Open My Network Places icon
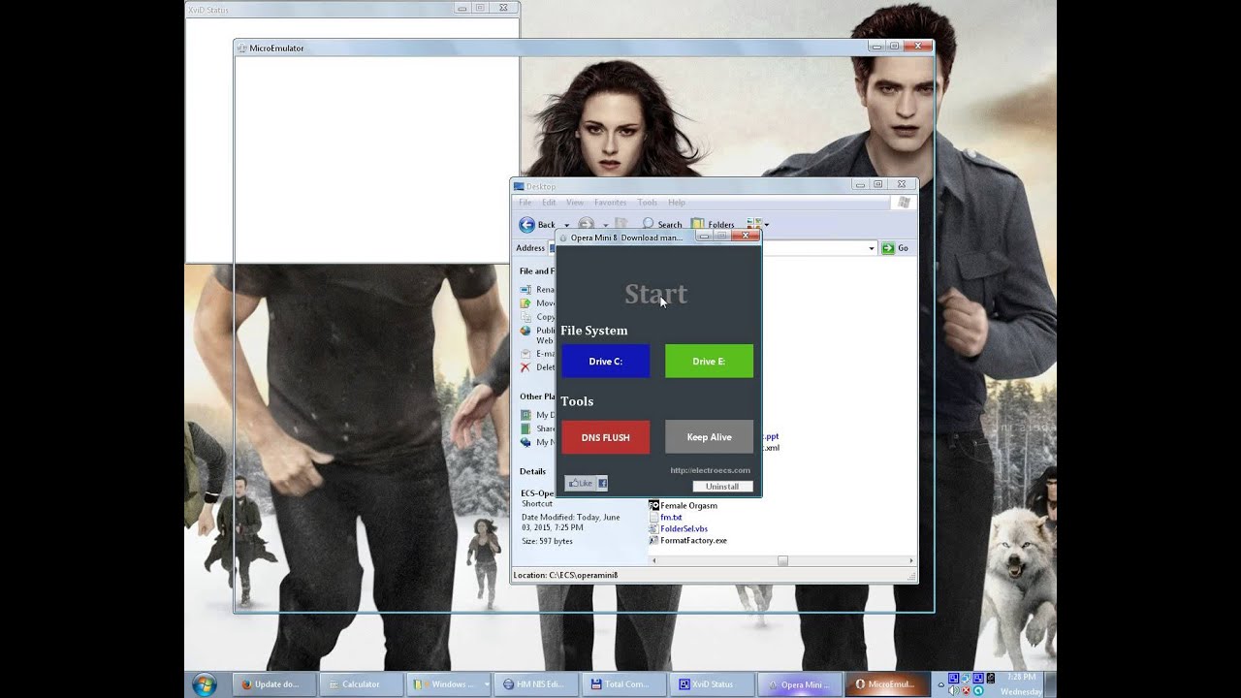 (x=525, y=442)
